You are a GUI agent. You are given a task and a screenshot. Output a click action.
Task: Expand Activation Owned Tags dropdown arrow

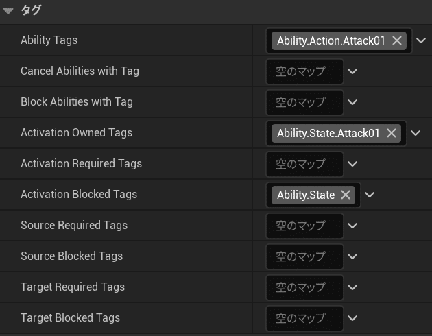point(416,133)
